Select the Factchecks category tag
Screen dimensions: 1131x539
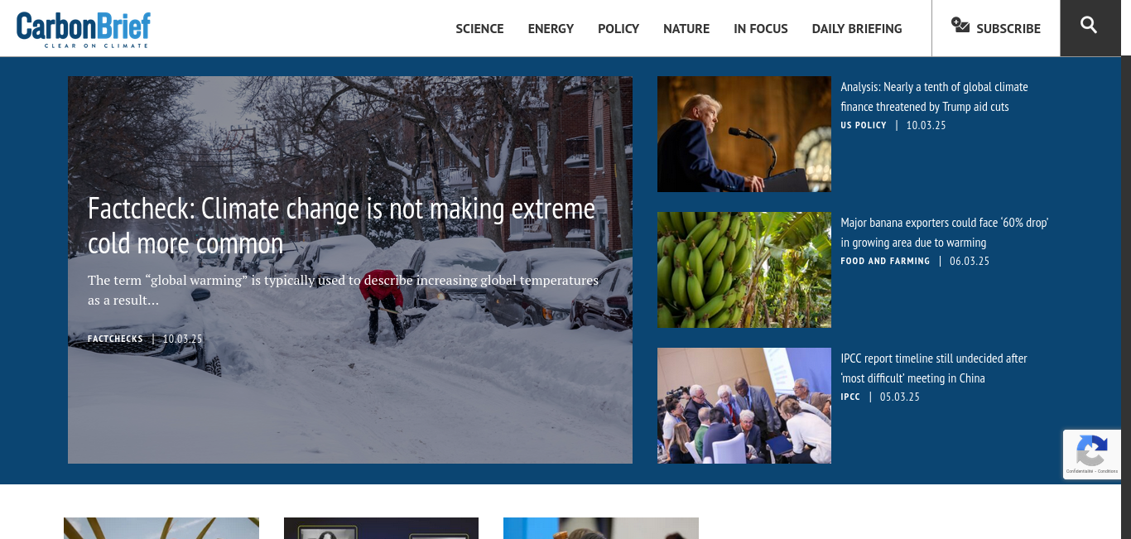115,339
